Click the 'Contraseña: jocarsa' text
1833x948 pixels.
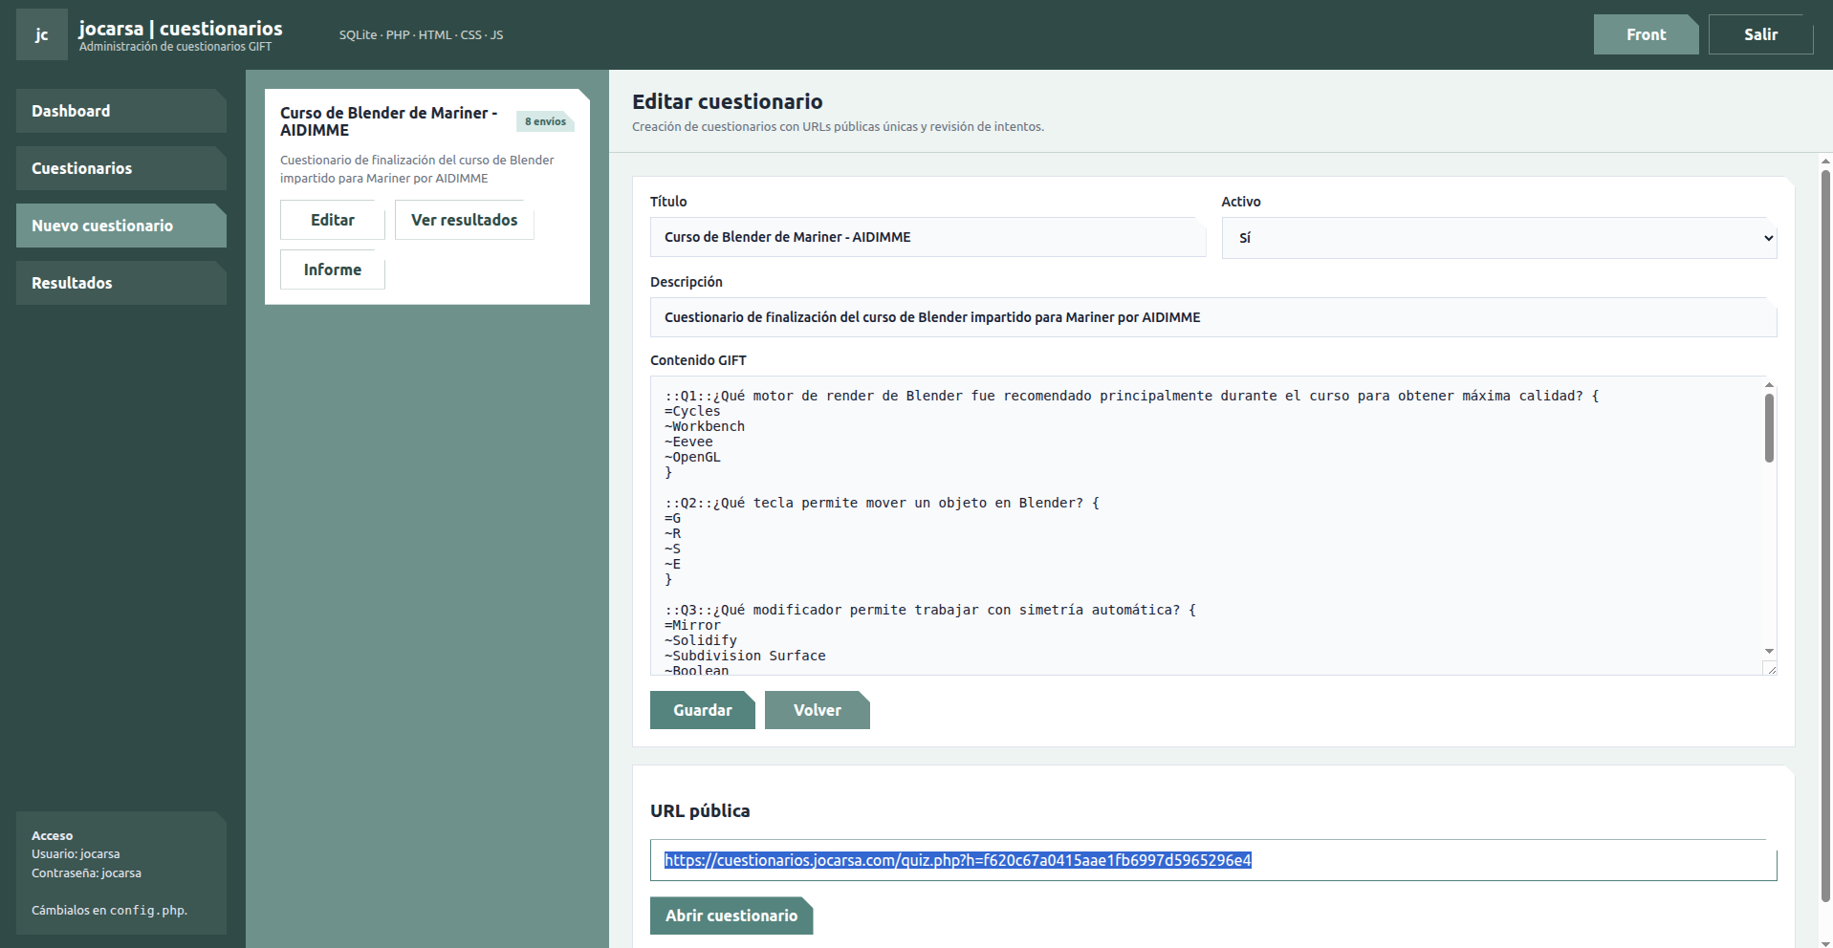coord(86,873)
